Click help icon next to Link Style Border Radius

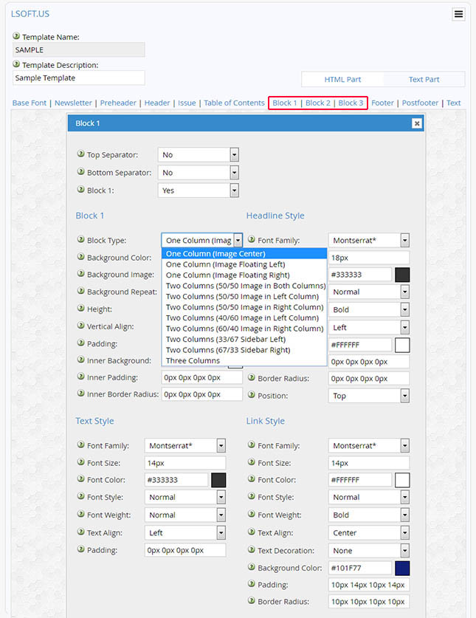click(x=252, y=601)
